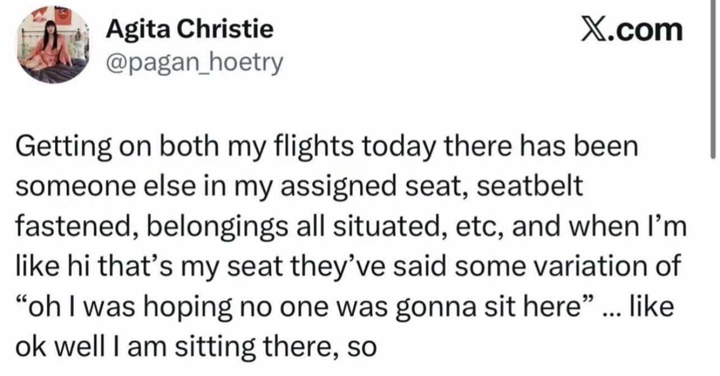Click the ".com" text beside the X logo
720x376 pixels.
pyautogui.click(x=654, y=30)
